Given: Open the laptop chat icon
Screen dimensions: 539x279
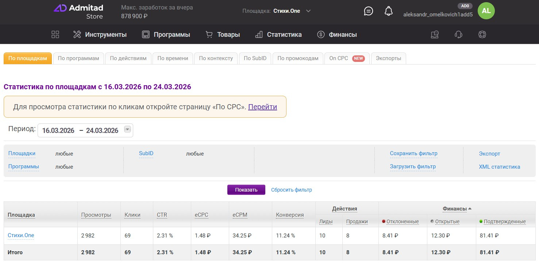Looking at the screenshot, I should click(435, 35).
